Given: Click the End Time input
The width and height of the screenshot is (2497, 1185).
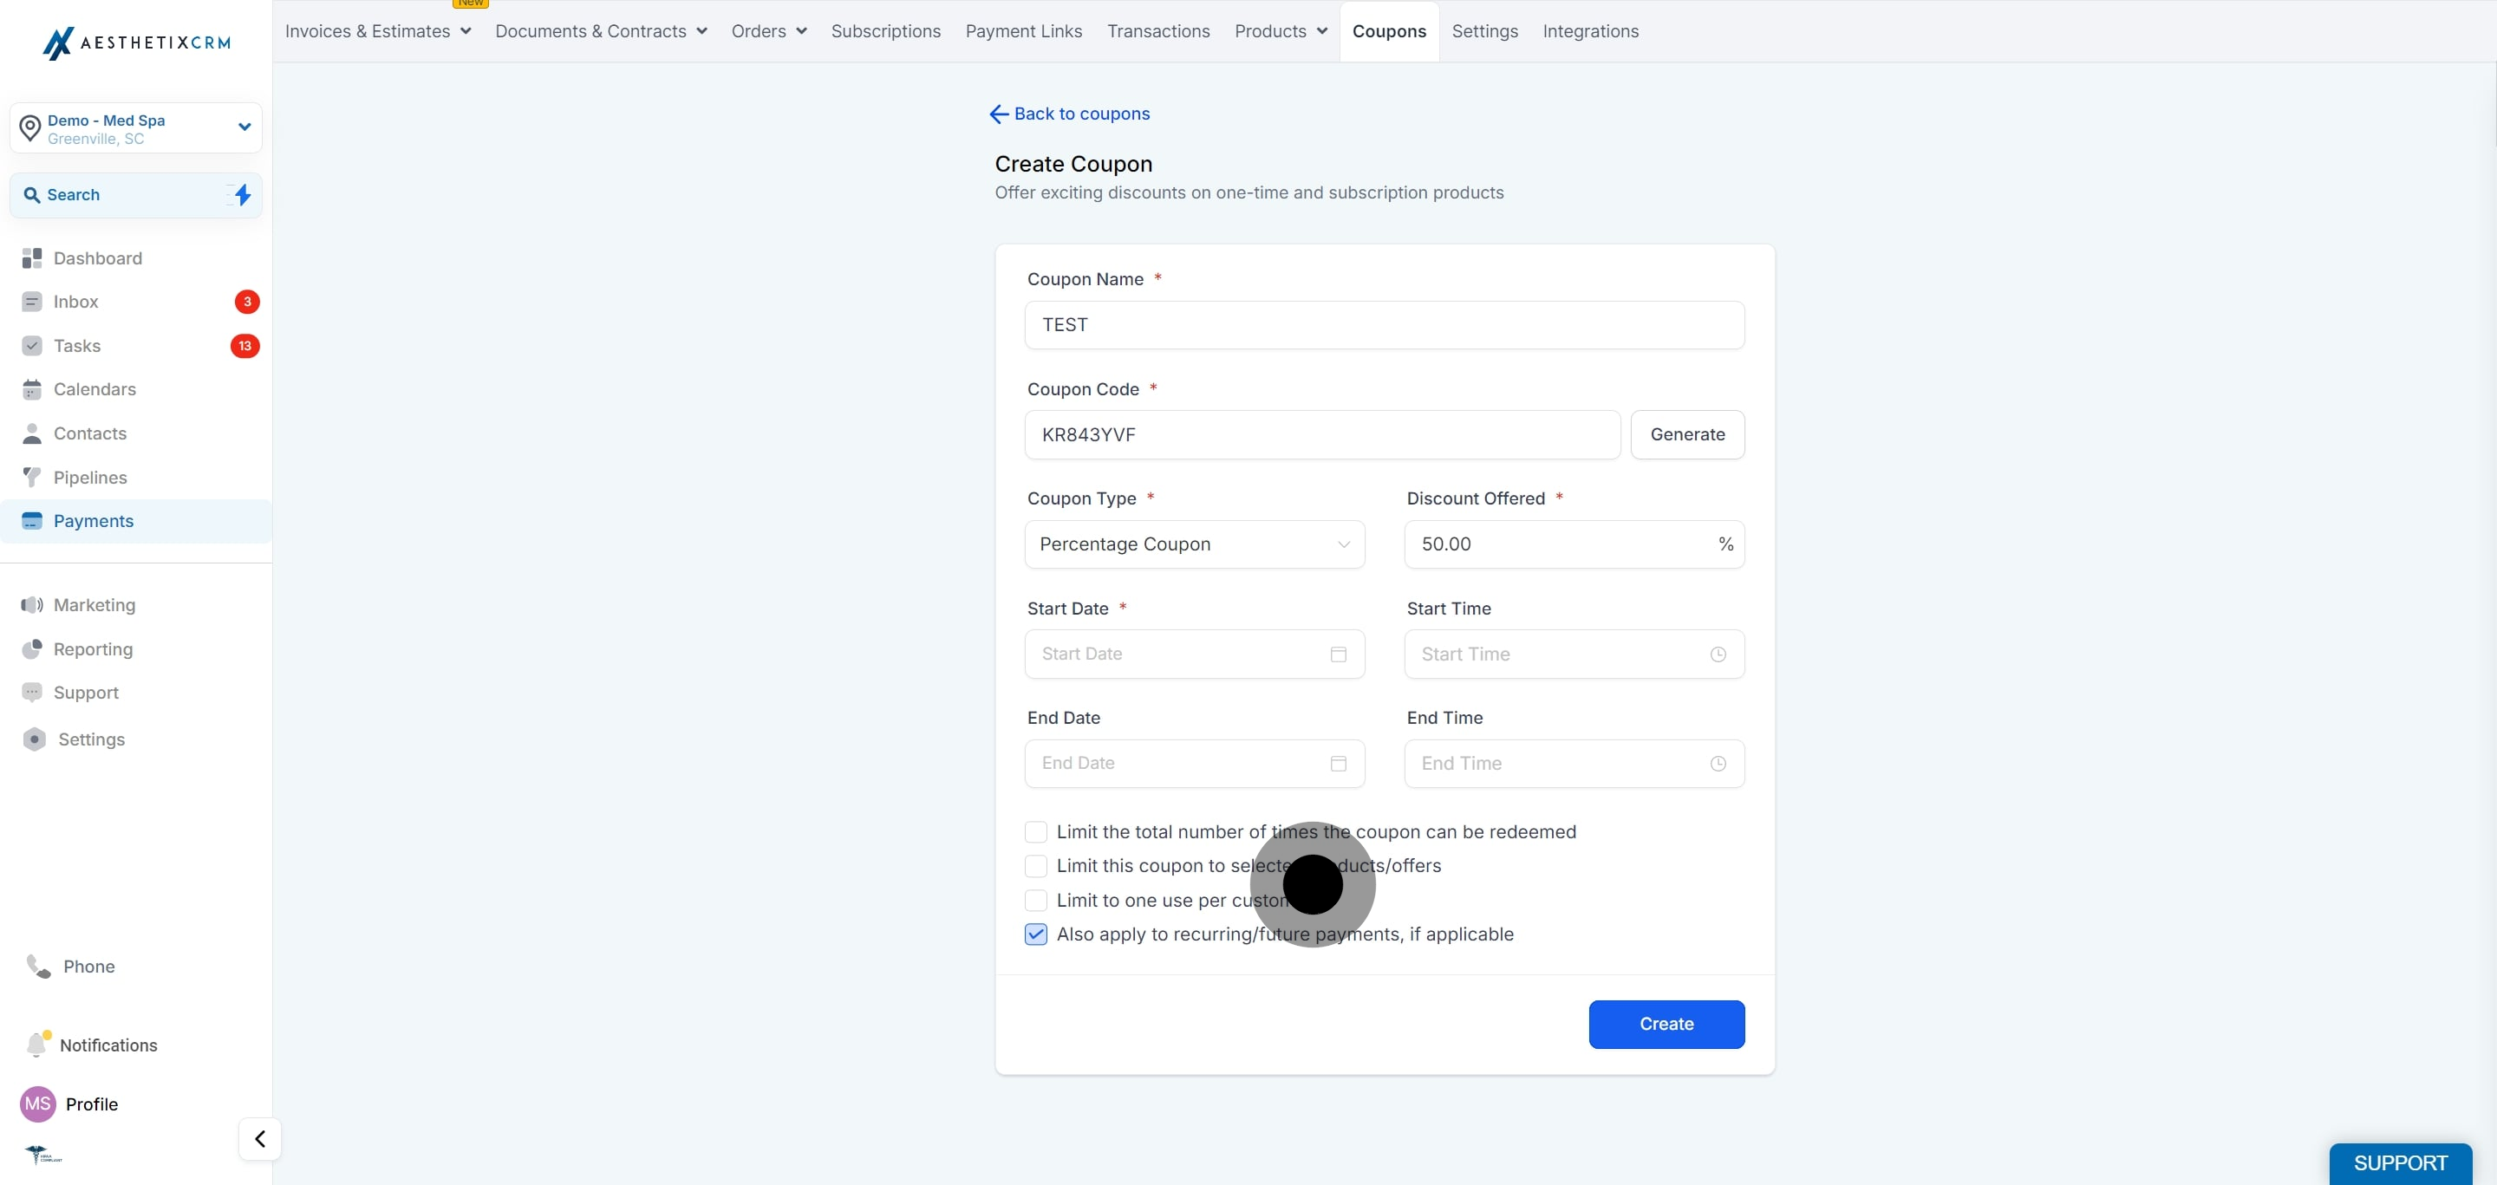Looking at the screenshot, I should click(x=1574, y=764).
